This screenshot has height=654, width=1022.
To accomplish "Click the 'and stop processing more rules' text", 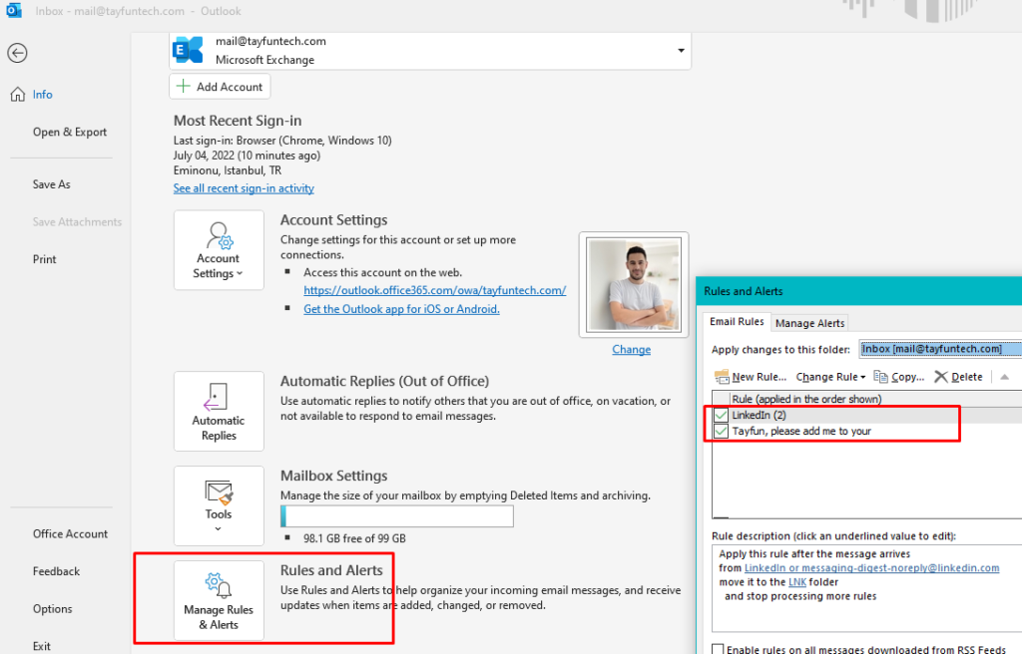I will click(800, 596).
